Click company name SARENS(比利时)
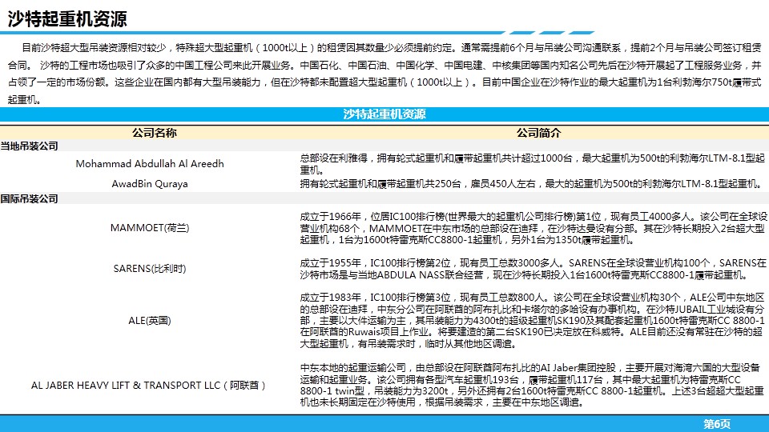The height and width of the screenshot is (432, 769). click(150, 269)
